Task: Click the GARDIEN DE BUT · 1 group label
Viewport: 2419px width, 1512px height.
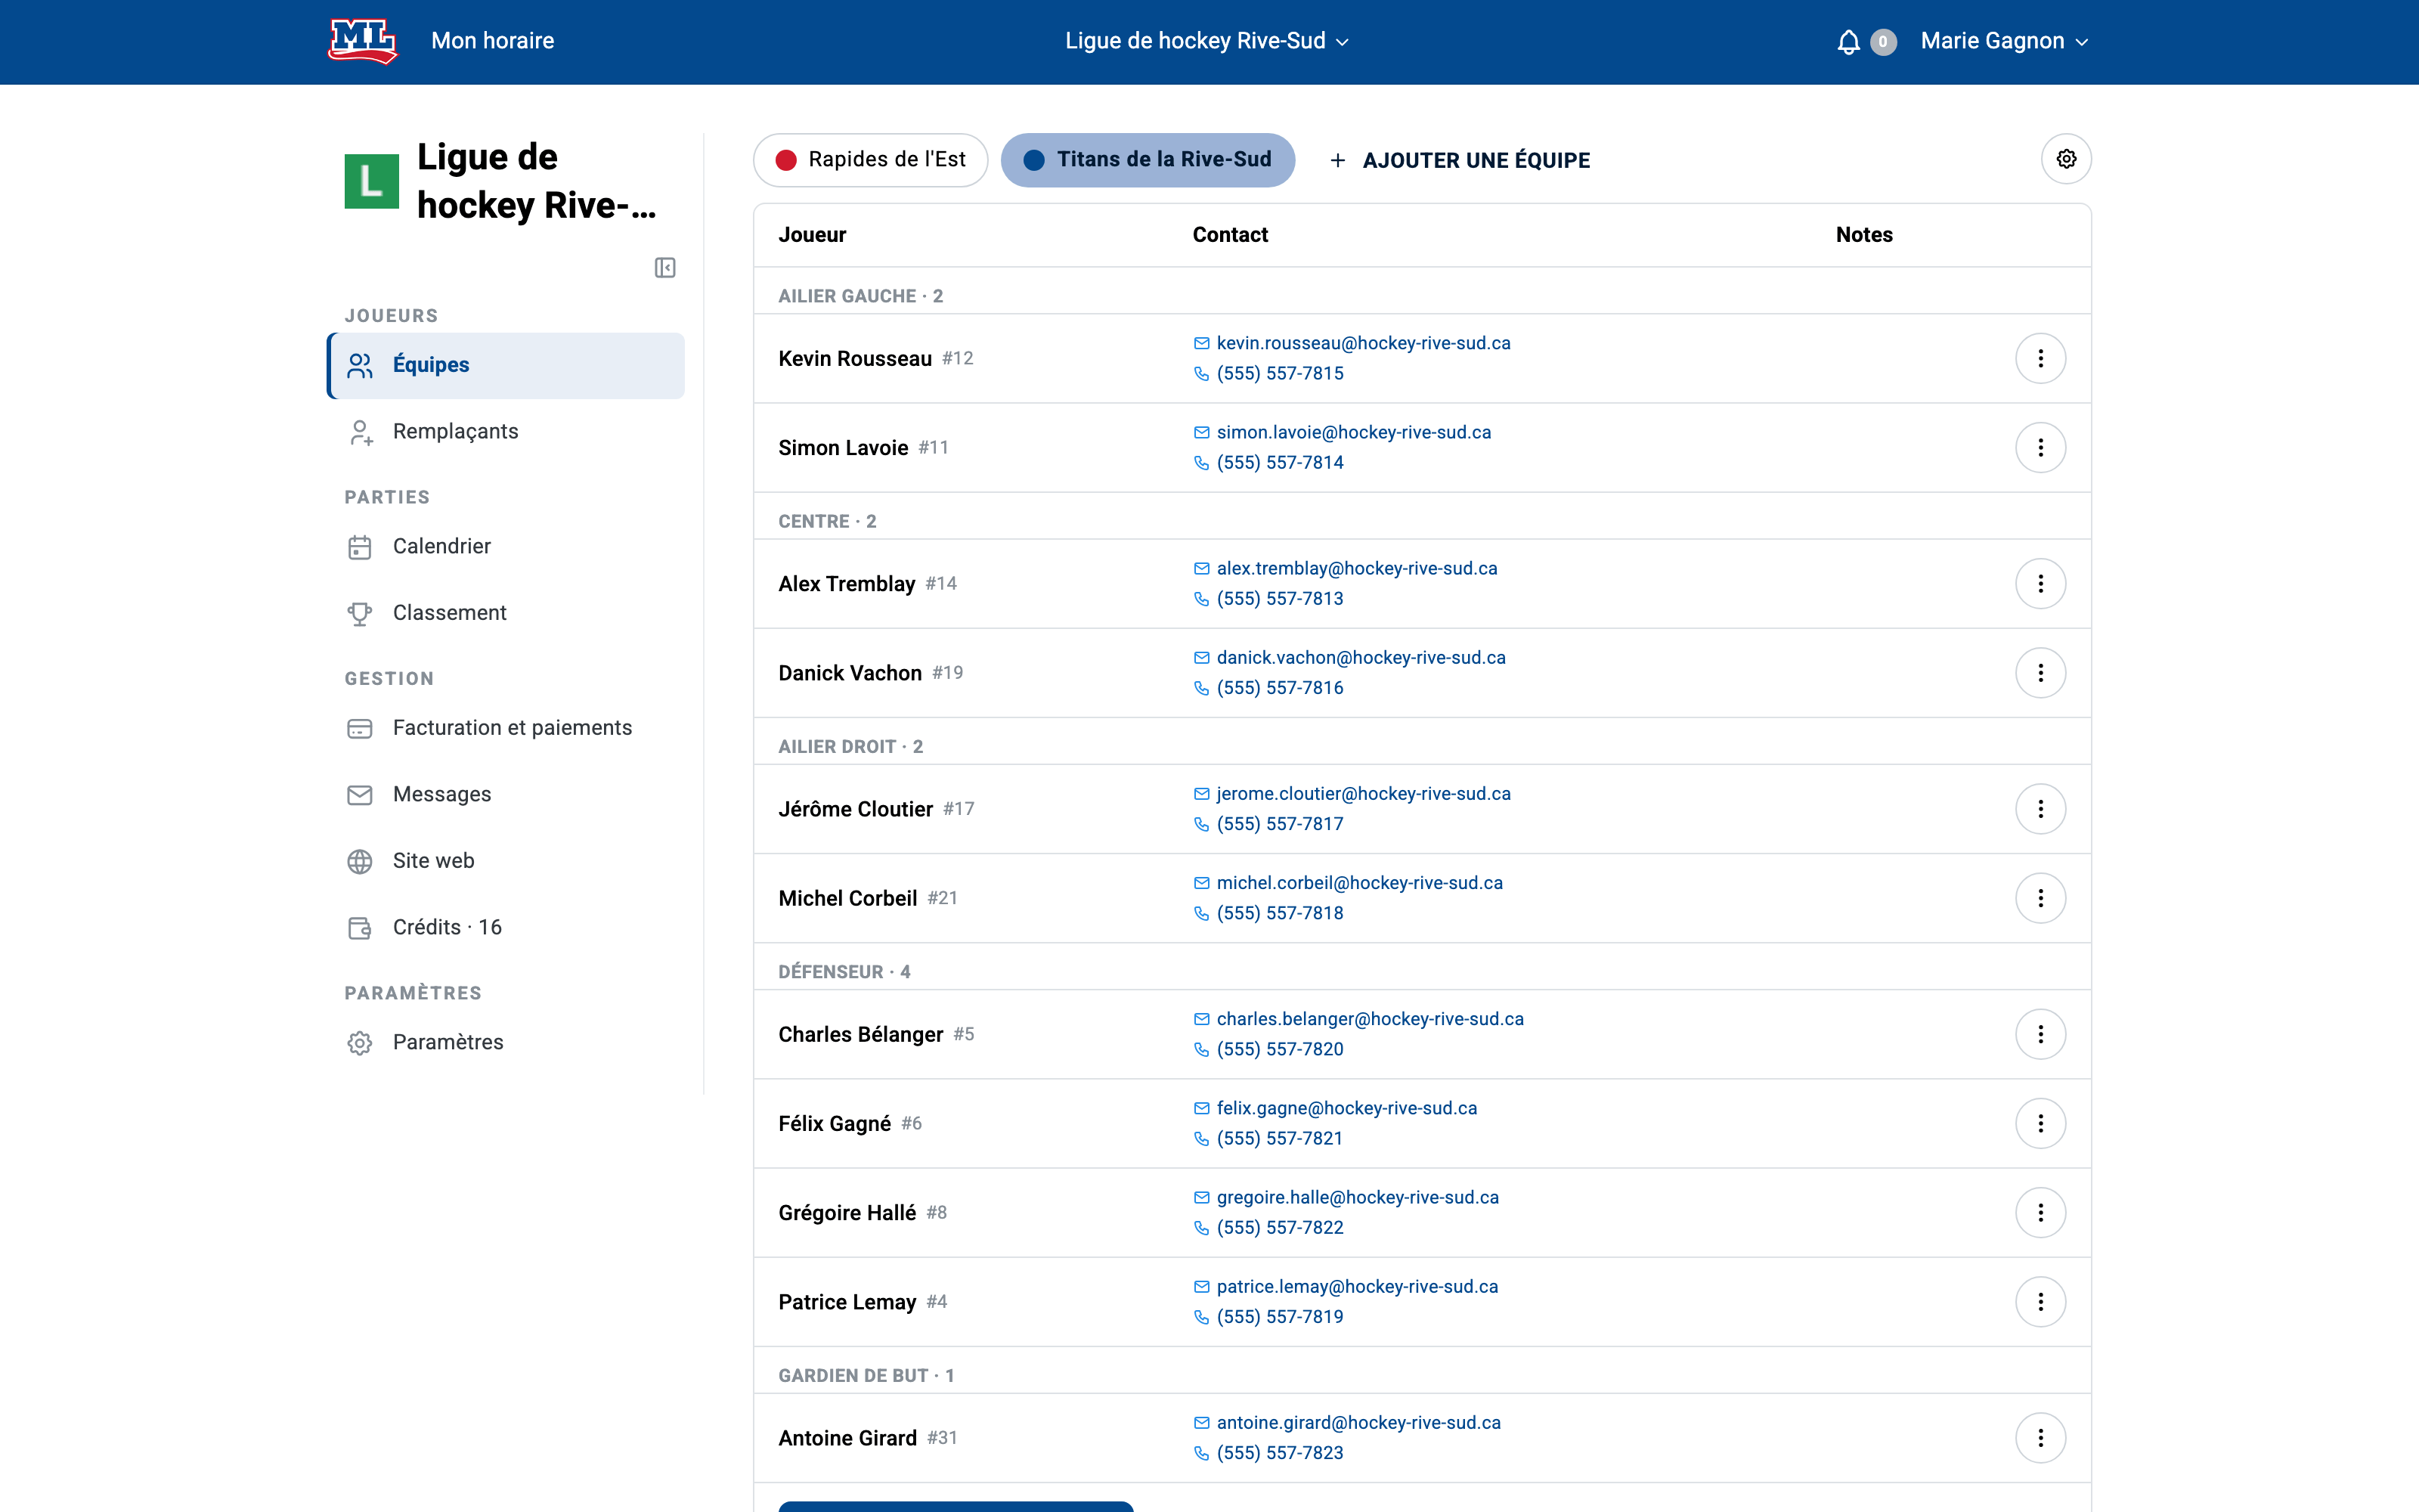Action: (866, 1376)
